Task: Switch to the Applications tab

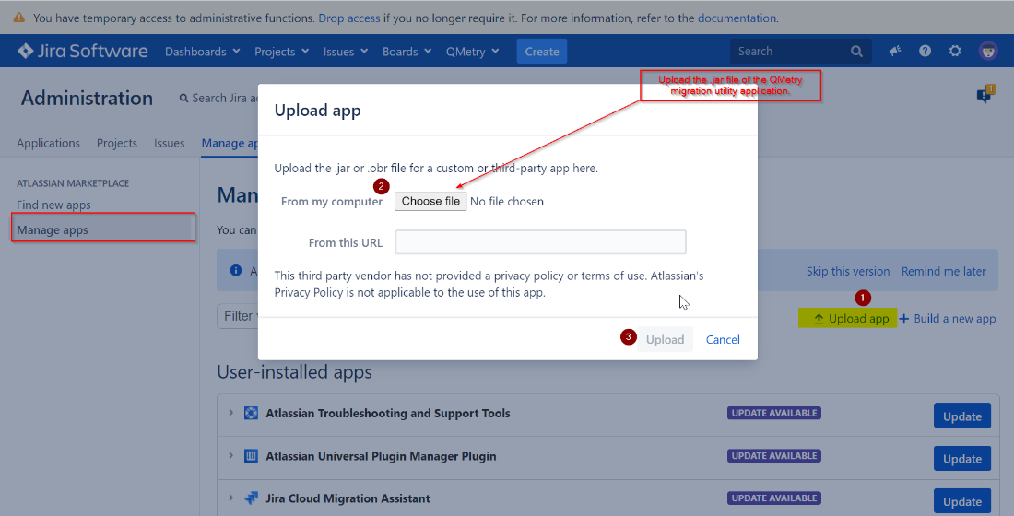Action: 49,143
